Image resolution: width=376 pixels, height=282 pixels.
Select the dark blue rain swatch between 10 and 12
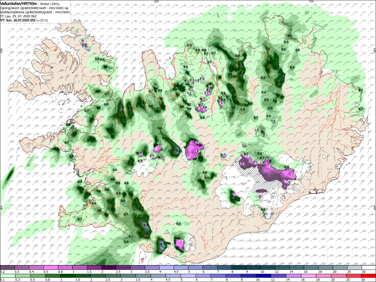point(263,276)
